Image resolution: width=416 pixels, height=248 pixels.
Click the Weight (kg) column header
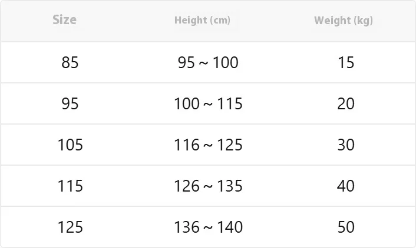coord(344,21)
